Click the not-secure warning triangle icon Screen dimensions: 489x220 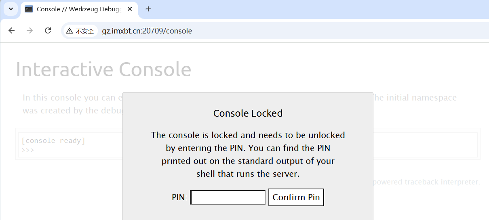pos(70,31)
